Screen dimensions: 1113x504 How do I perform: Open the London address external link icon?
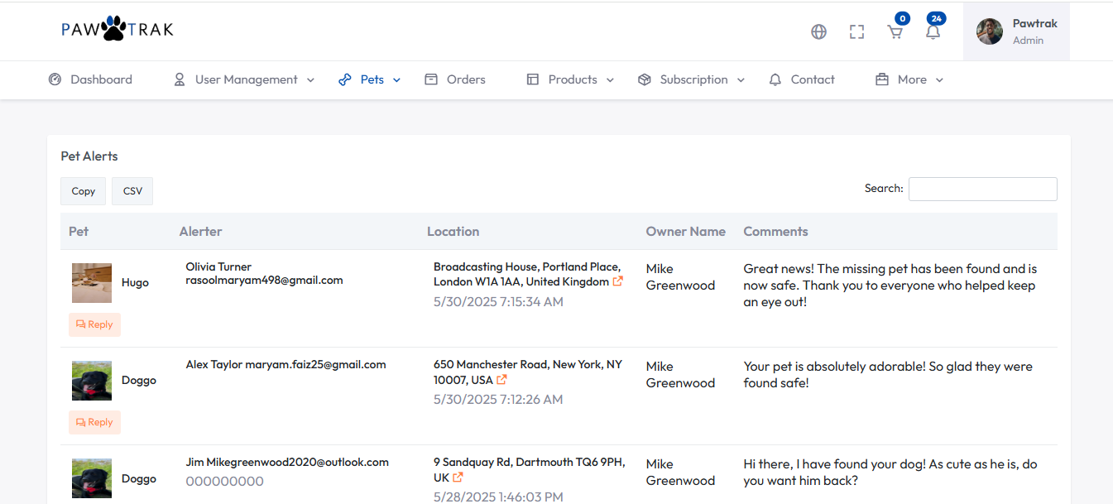point(617,281)
